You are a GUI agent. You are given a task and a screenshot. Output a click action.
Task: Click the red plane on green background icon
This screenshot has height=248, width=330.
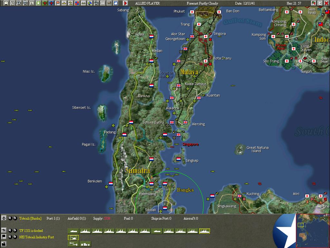click(x=44, y=3)
